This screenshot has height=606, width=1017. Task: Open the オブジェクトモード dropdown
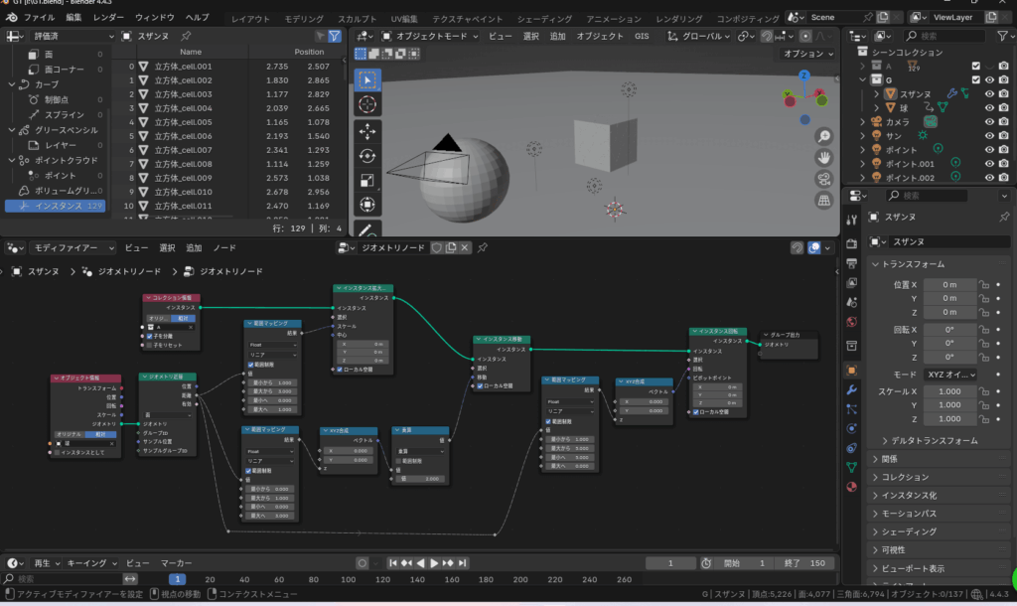tap(432, 36)
